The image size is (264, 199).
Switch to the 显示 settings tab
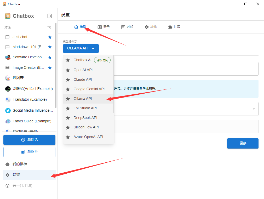coord(104,27)
